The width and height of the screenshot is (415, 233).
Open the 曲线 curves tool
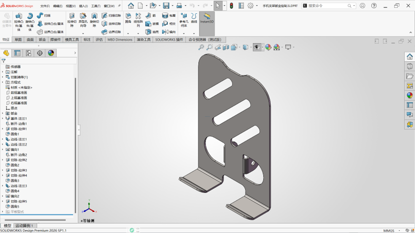tap(194, 18)
